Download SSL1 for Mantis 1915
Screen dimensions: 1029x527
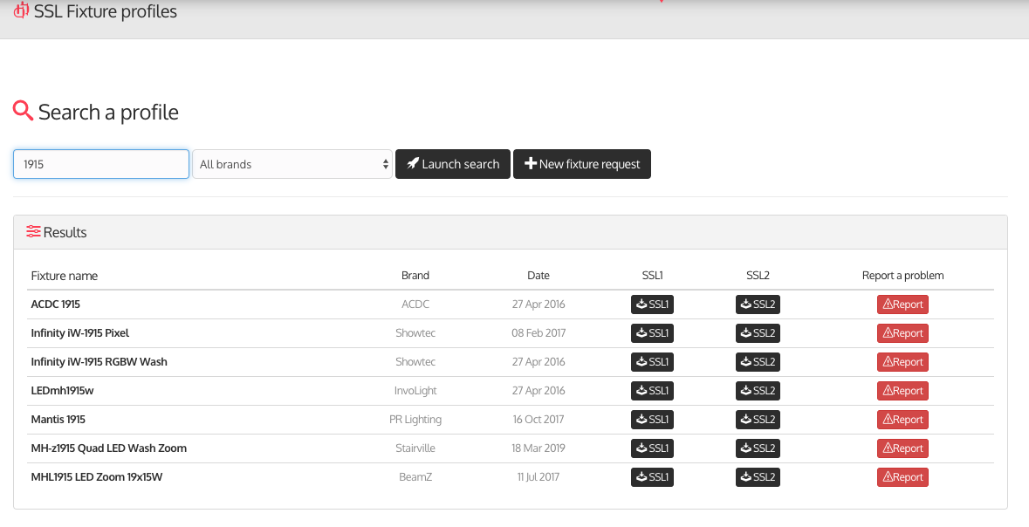point(652,420)
